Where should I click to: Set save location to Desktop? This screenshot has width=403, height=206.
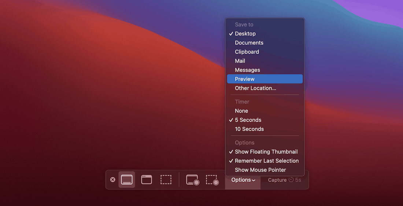[x=245, y=34]
